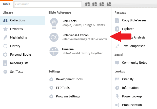Click the Copy Bible Verses icon

(117, 20)
